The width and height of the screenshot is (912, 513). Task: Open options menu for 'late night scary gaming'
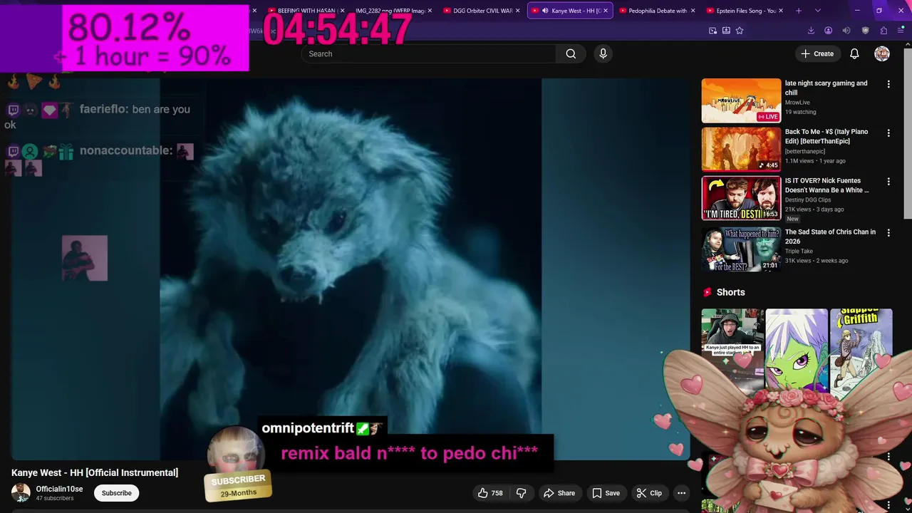tap(888, 84)
